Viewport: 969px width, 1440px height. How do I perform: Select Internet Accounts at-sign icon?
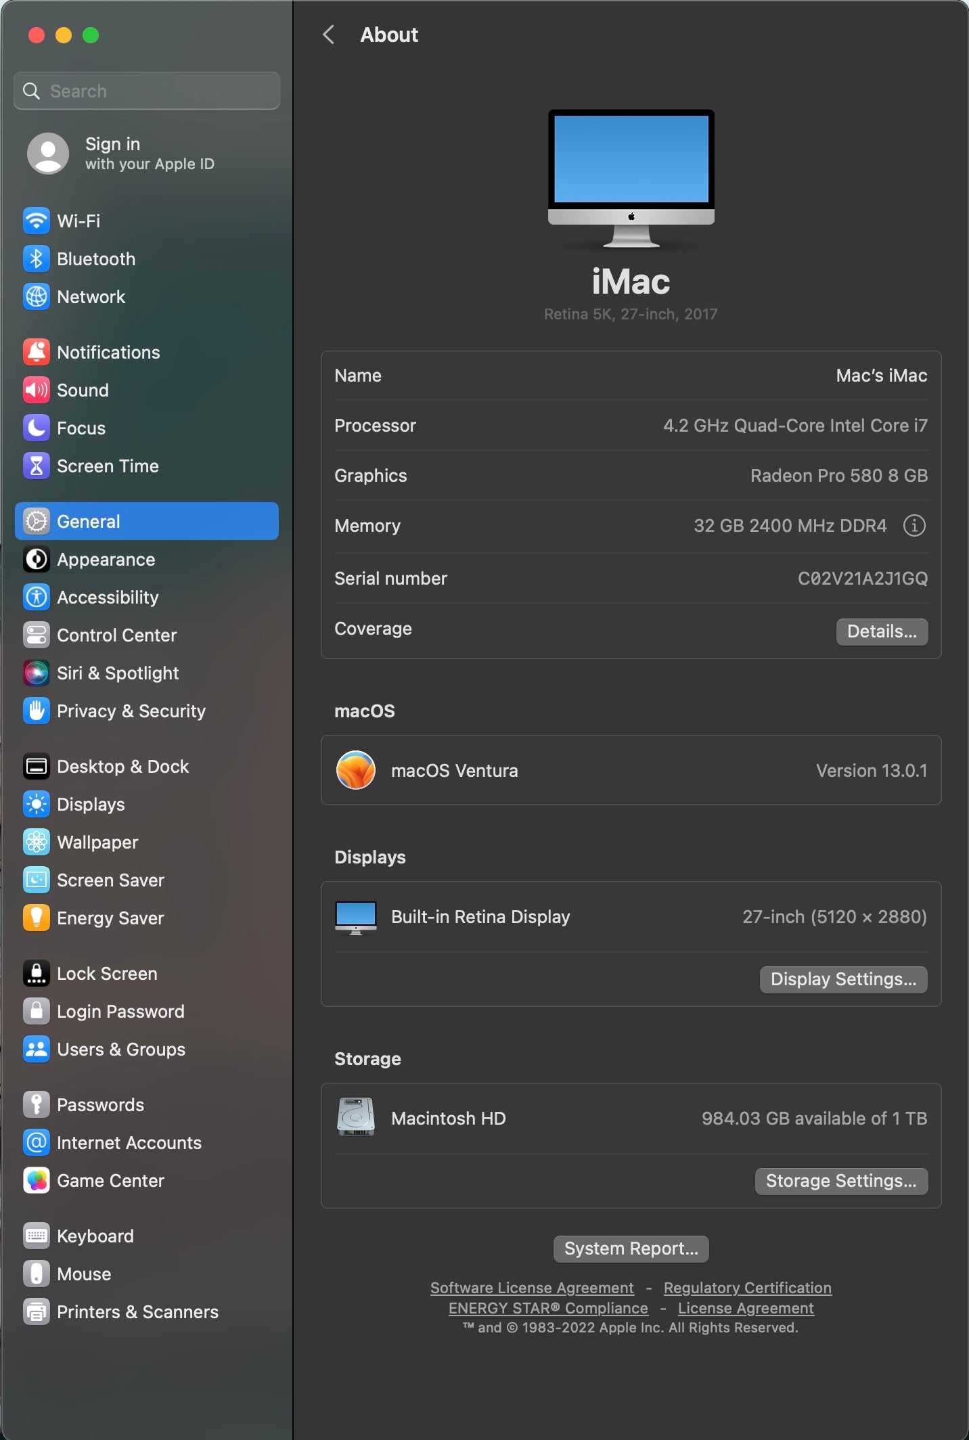pos(37,1142)
